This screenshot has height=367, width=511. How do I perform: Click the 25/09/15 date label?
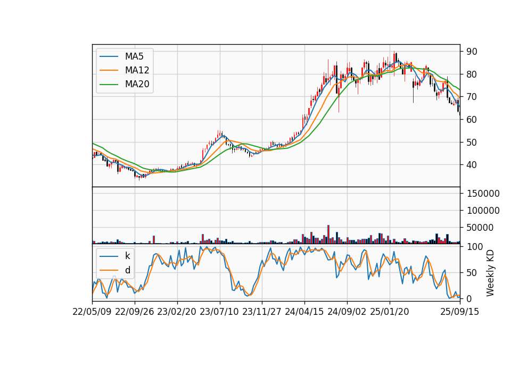tap(460, 312)
